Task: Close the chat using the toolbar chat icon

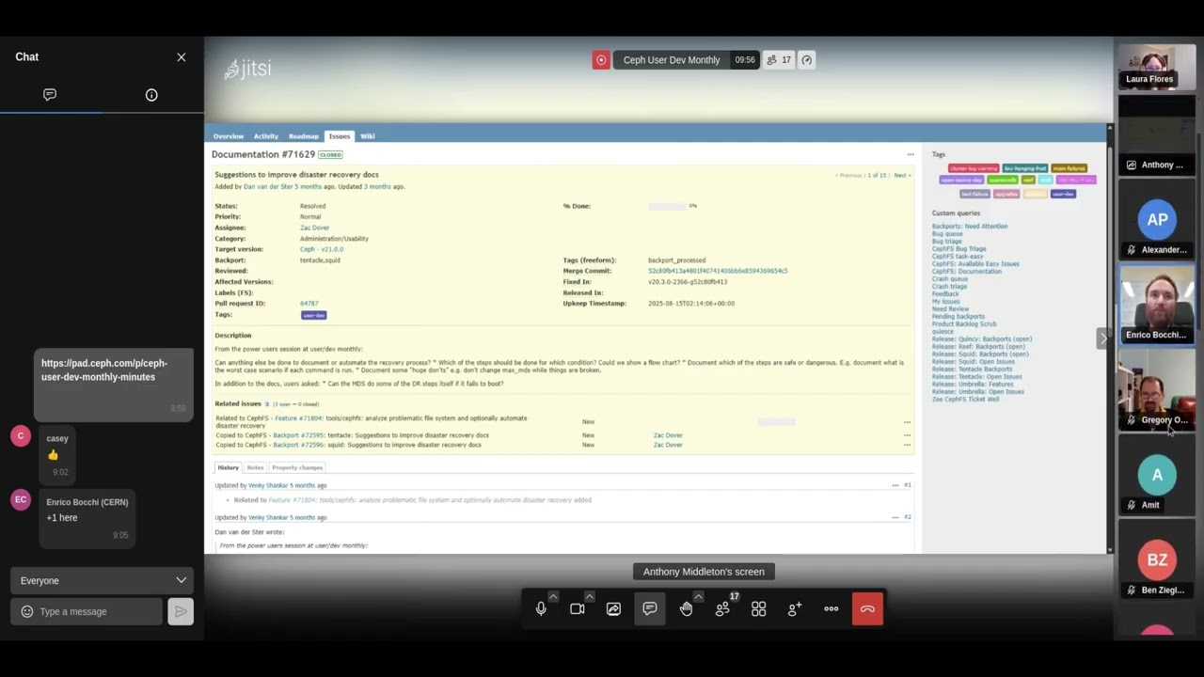Action: [x=649, y=609]
